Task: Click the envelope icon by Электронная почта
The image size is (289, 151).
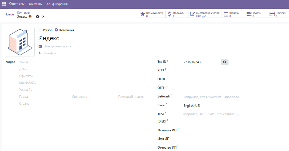Action: (40, 46)
